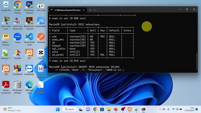Click 'INSERT INTO mahasiswa VALUES' text
The height and width of the screenshot is (113, 201).
(99, 67)
